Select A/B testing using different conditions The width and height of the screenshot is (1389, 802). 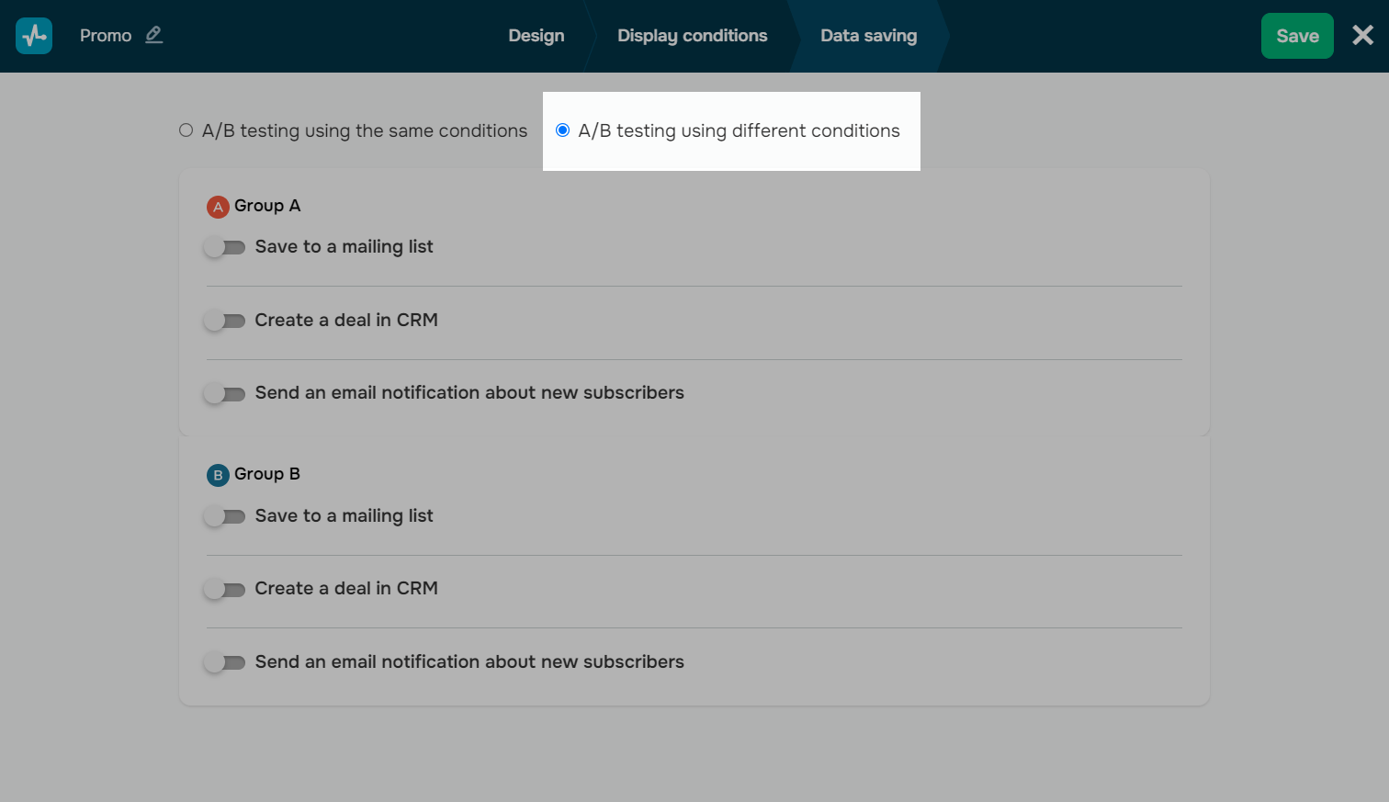coord(563,130)
